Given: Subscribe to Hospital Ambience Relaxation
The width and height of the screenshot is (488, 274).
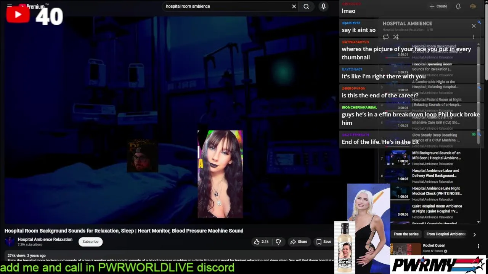Looking at the screenshot, I should click(90, 242).
